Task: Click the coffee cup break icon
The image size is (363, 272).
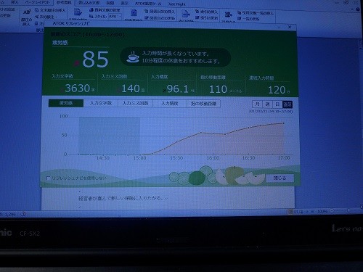Action: [x=133, y=57]
